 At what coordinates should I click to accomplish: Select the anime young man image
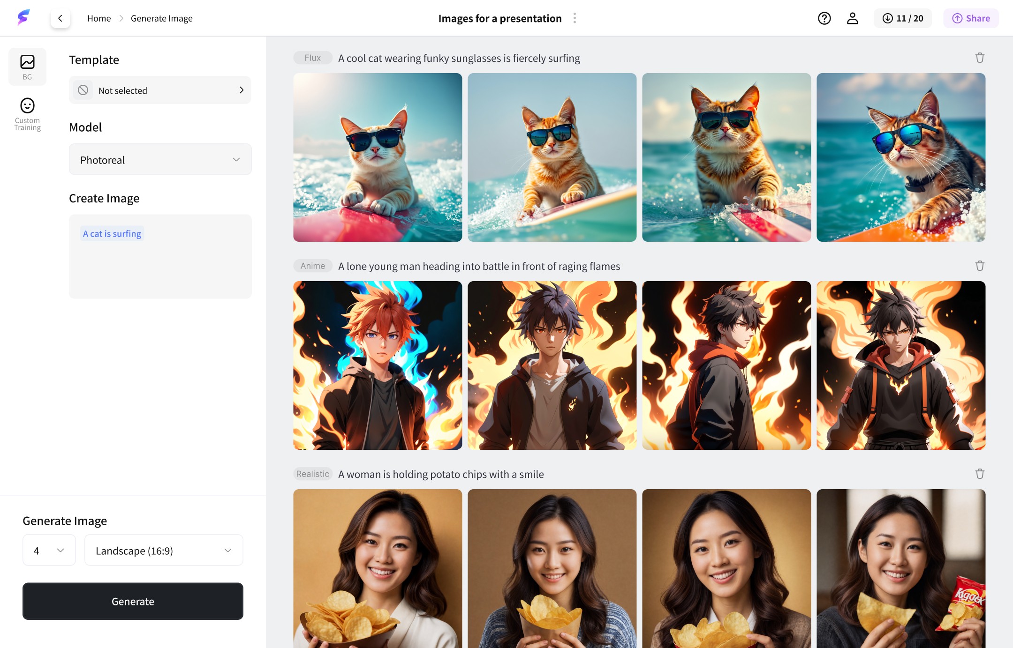coord(377,365)
